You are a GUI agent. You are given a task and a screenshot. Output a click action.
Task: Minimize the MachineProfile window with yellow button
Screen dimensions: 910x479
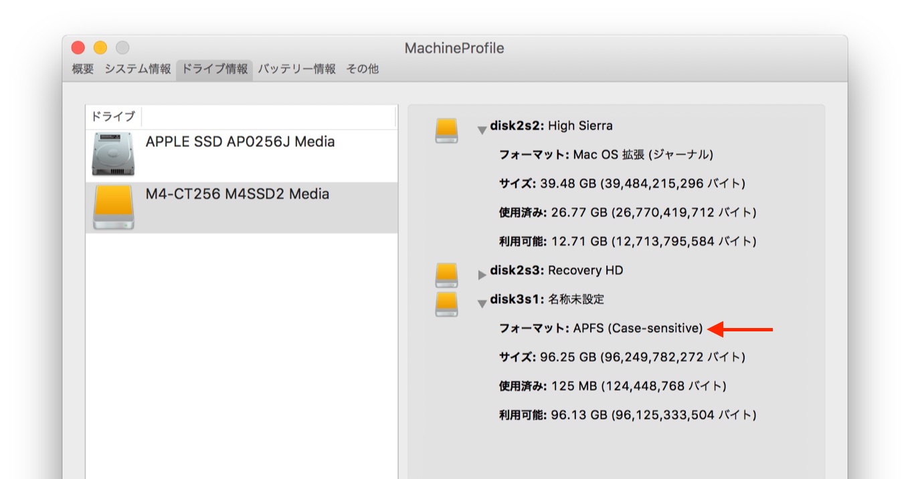(x=100, y=48)
